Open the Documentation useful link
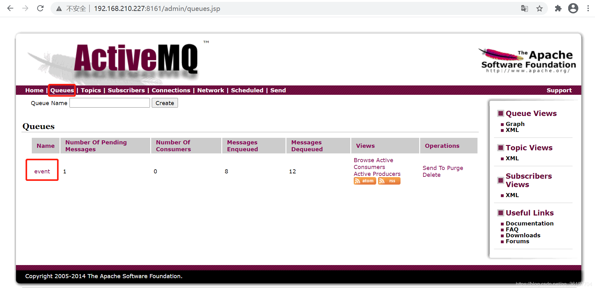Screen dimensions: 595x290 tap(530, 223)
